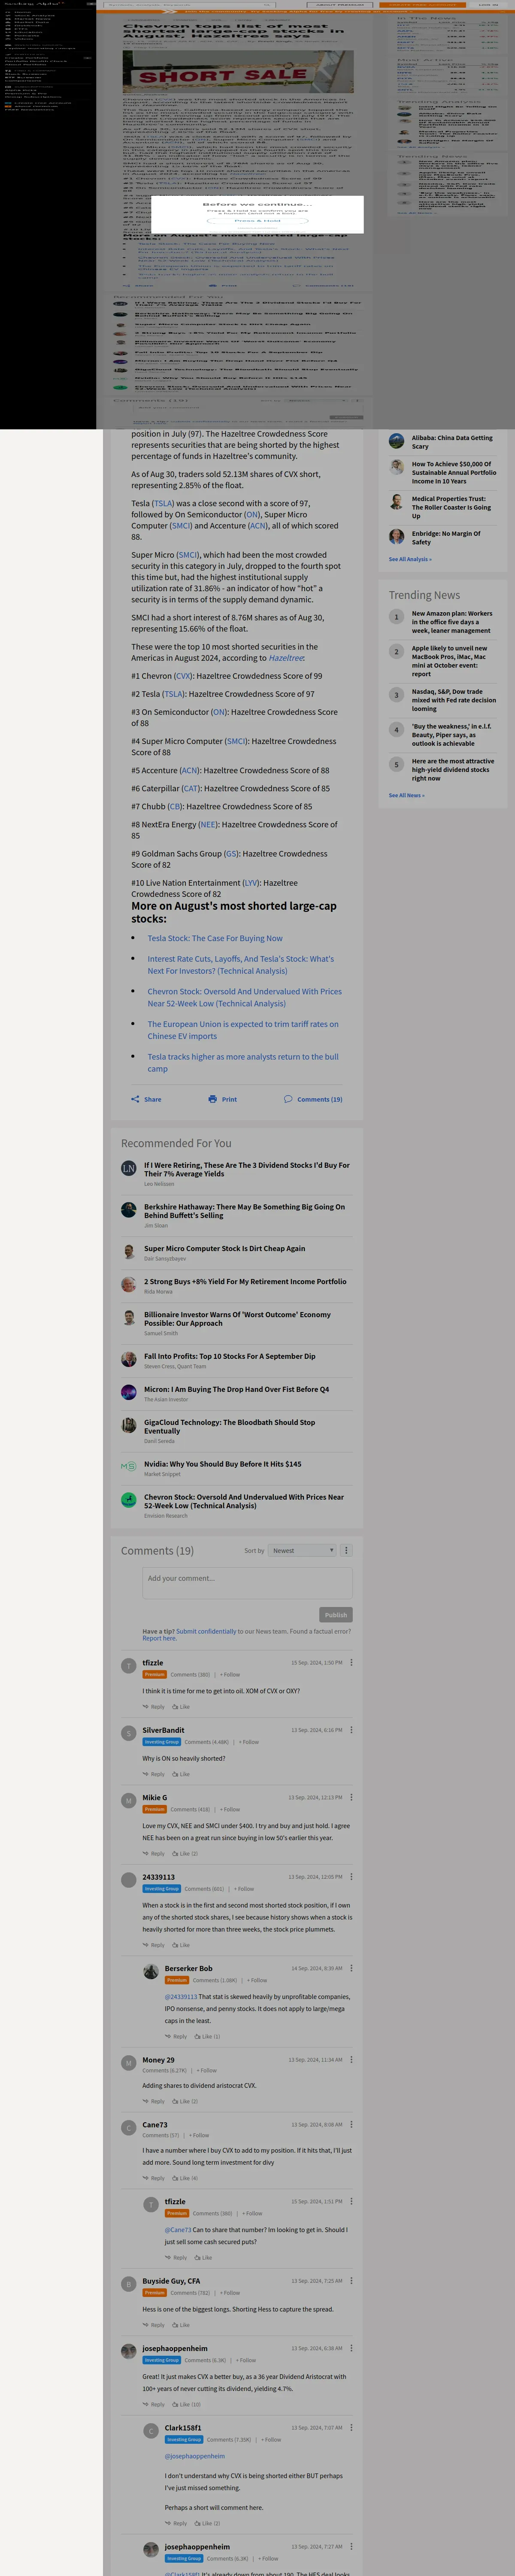Click CVX ticker in #1 Chevron line
Screen dimensions: 515x2576
(x=183, y=676)
